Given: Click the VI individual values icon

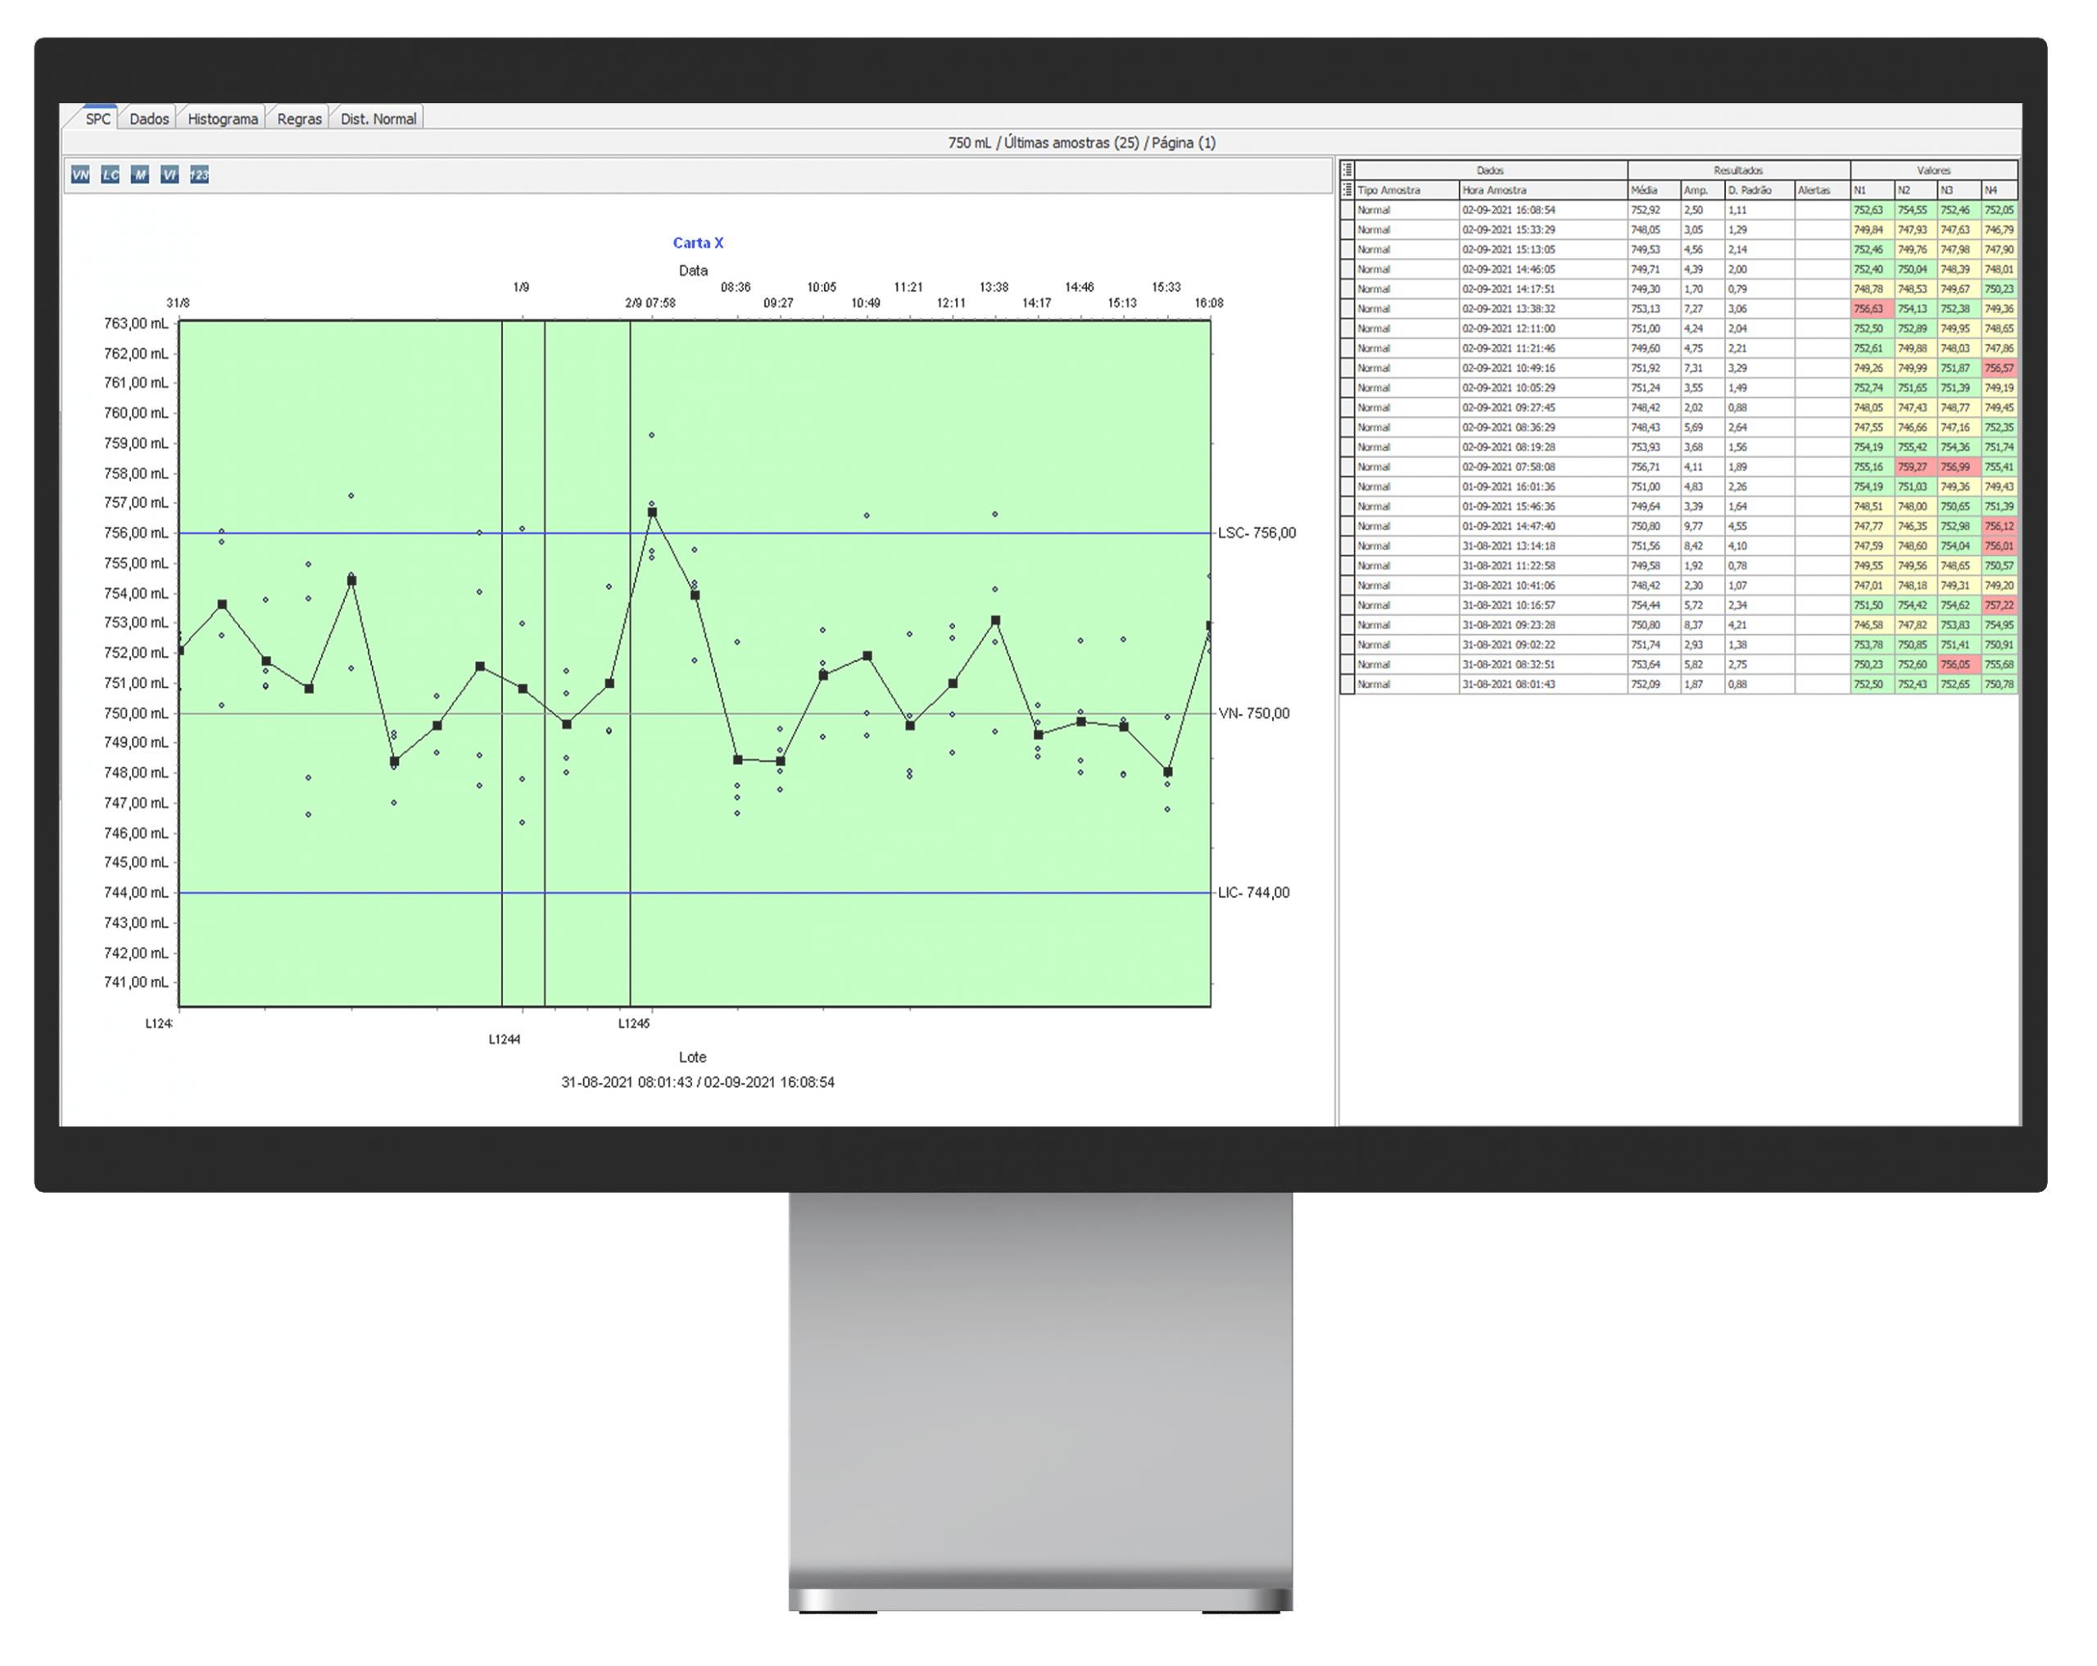Looking at the screenshot, I should 170,175.
